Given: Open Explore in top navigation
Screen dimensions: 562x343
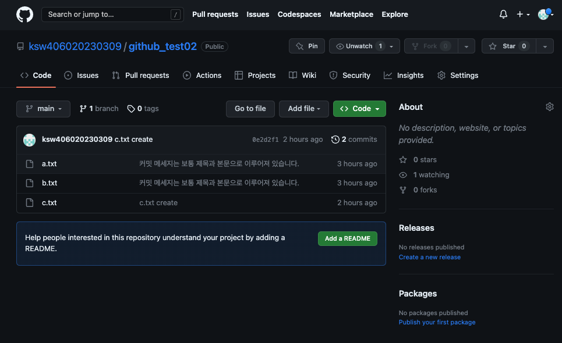Looking at the screenshot, I should 395,15.
